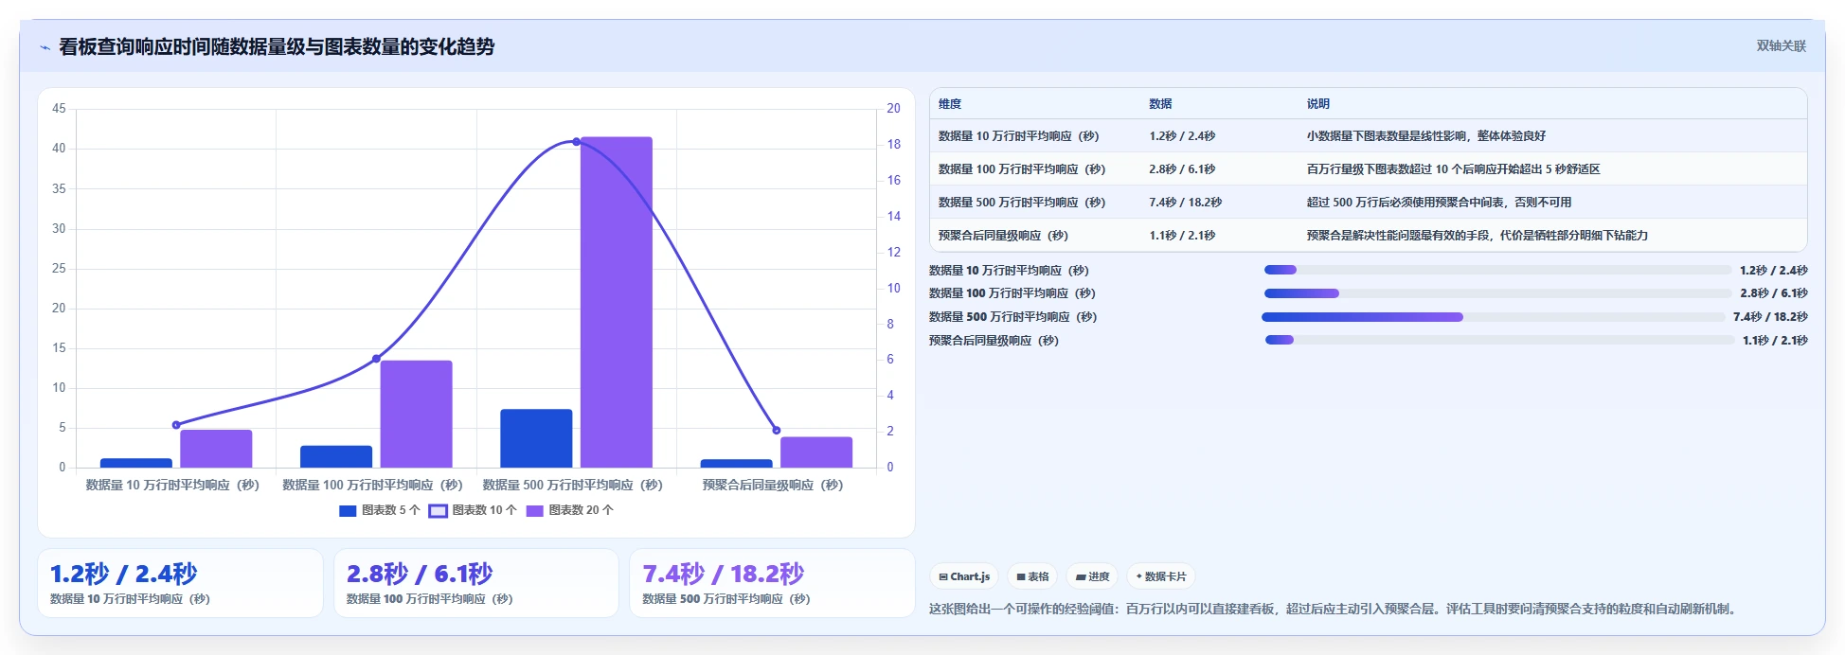Viewport: 1845px width, 655px height.
Task: Click the line point above 100 万行 bars
Action: pyautogui.click(x=376, y=358)
